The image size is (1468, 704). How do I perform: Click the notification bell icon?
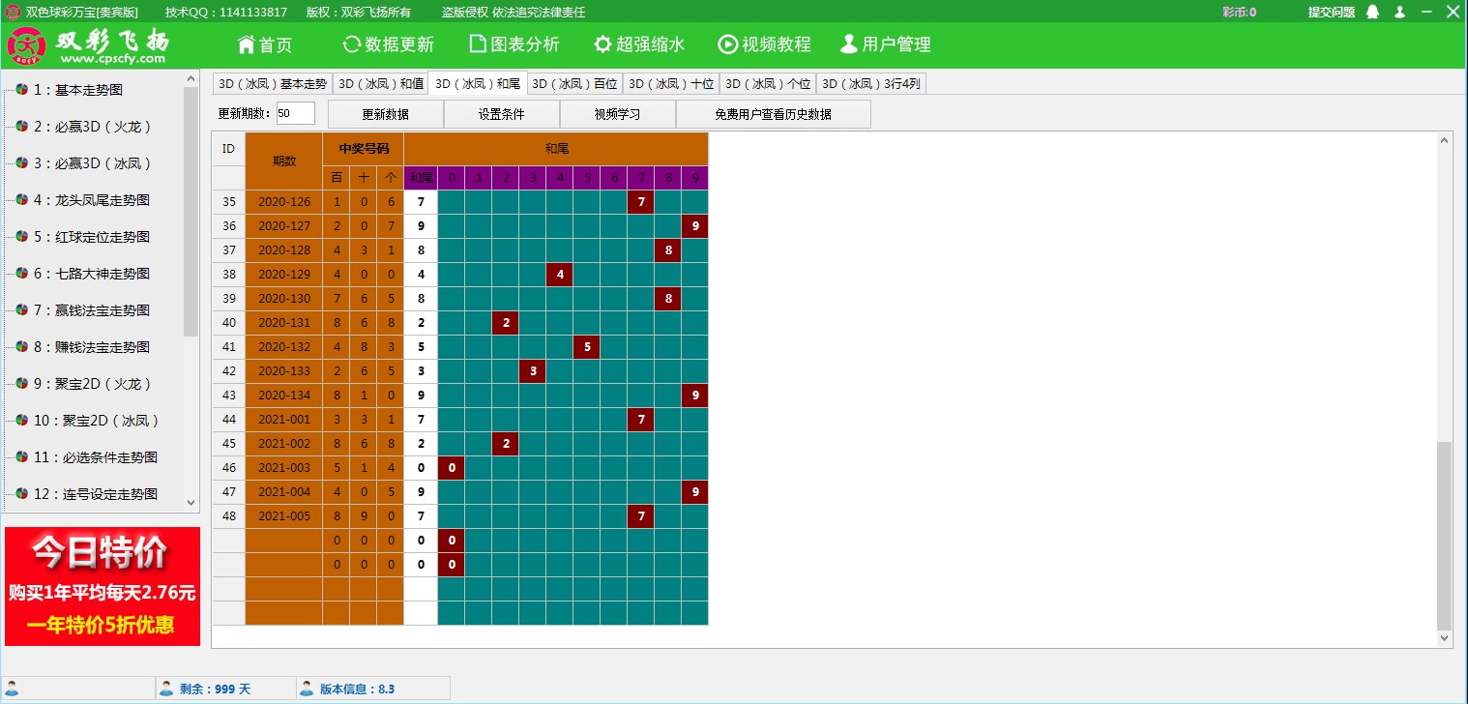pos(1370,12)
